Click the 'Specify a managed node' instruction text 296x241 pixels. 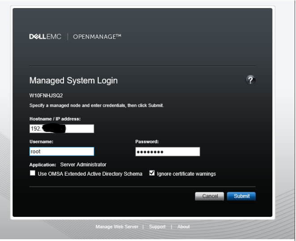coord(97,106)
